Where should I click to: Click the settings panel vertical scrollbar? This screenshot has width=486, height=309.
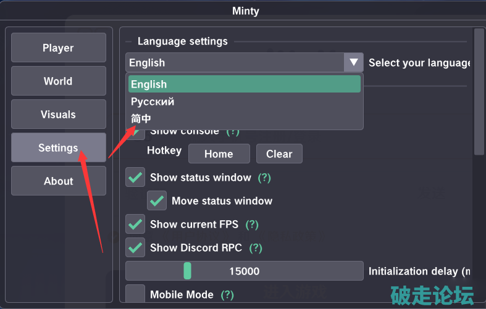(479, 93)
